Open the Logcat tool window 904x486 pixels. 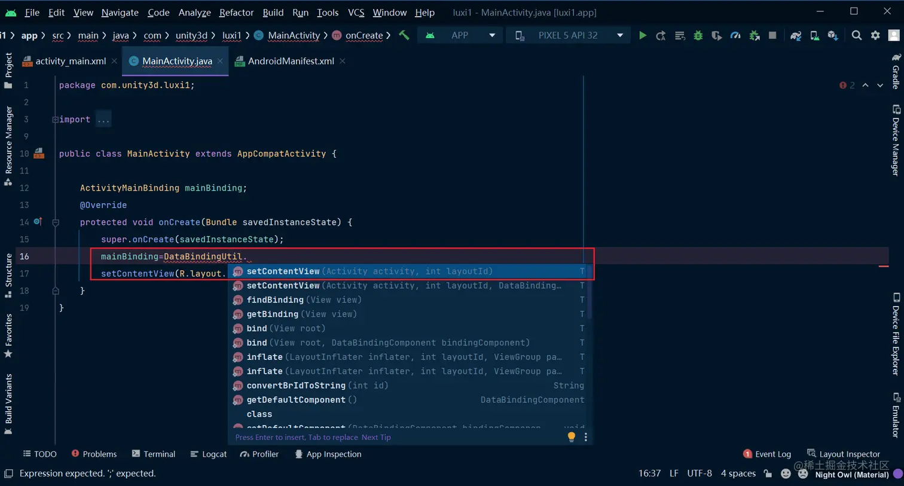[x=208, y=454]
